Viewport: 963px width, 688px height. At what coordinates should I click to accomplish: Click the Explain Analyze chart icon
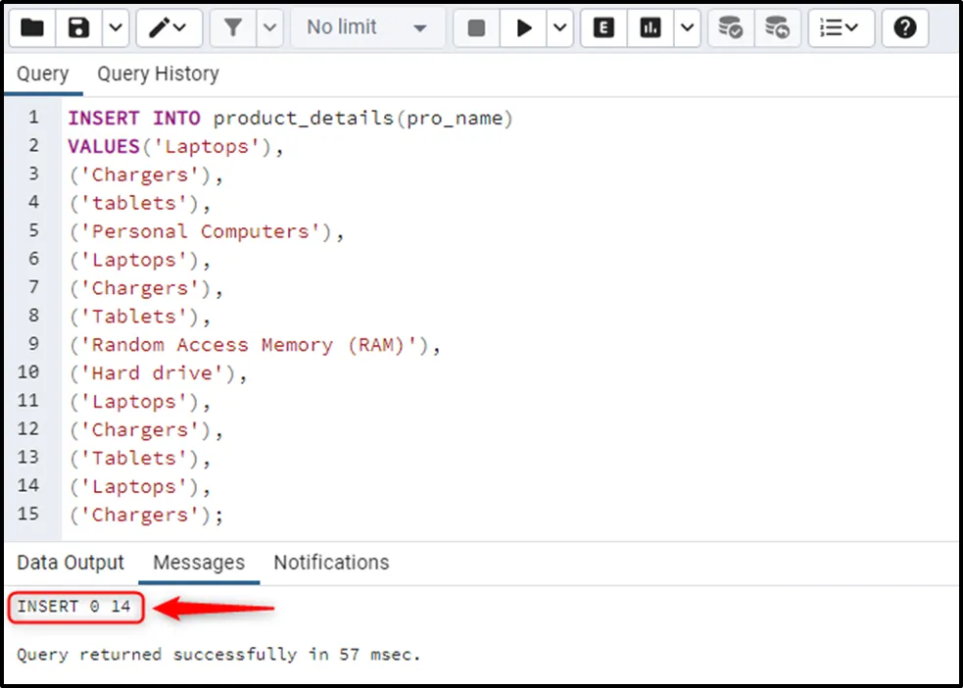pyautogui.click(x=650, y=27)
